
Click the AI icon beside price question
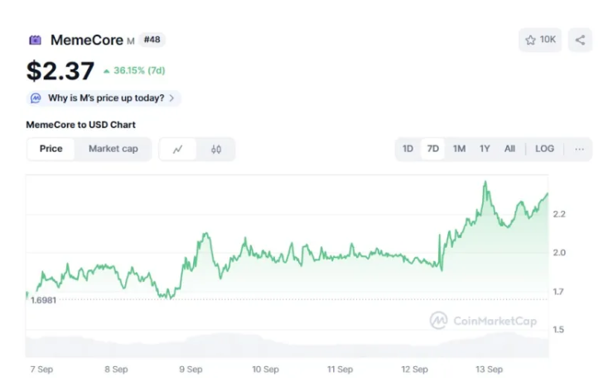36,98
